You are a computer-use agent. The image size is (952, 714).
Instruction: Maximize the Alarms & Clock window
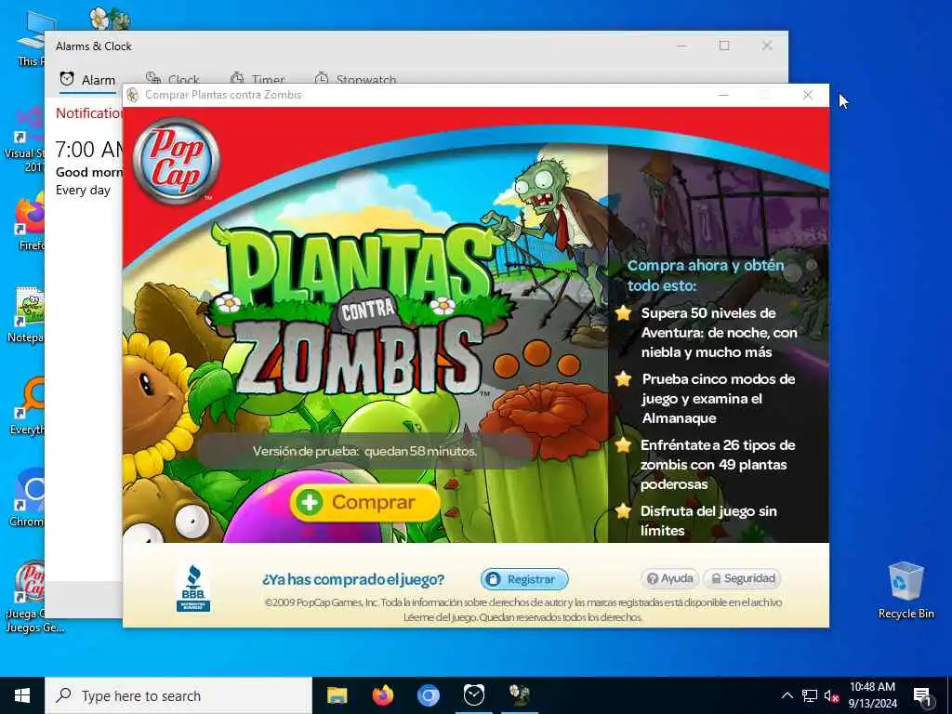click(x=724, y=46)
